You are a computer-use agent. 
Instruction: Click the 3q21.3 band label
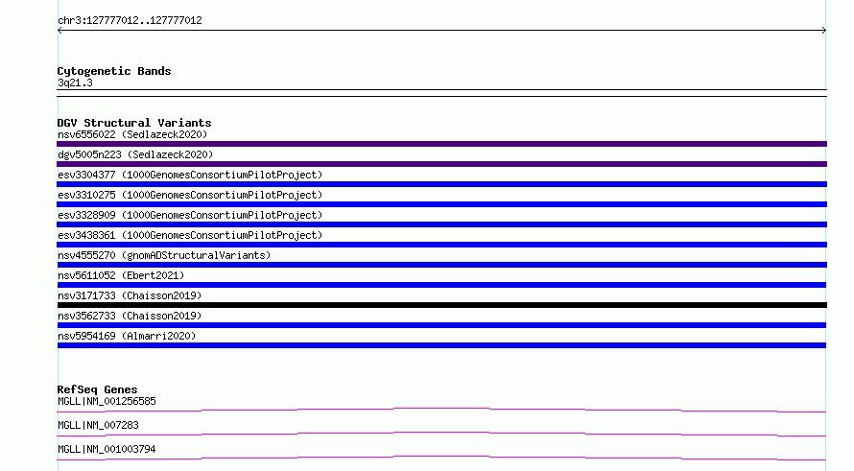pyautogui.click(x=75, y=82)
